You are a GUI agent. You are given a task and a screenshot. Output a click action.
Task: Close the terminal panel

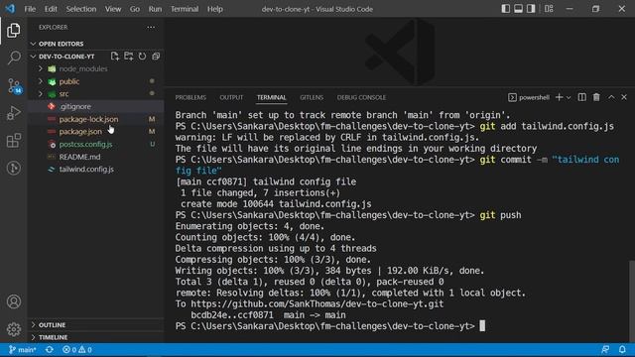(x=624, y=97)
